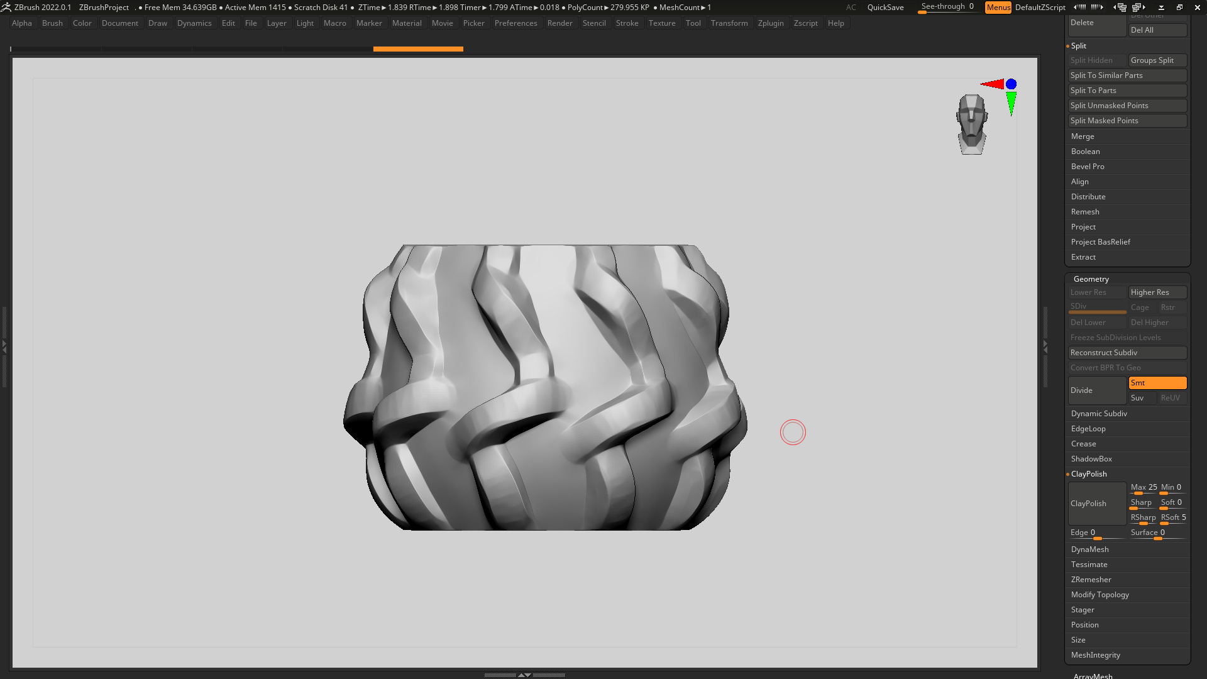Collapse the Geometry panel header

coord(1091,279)
